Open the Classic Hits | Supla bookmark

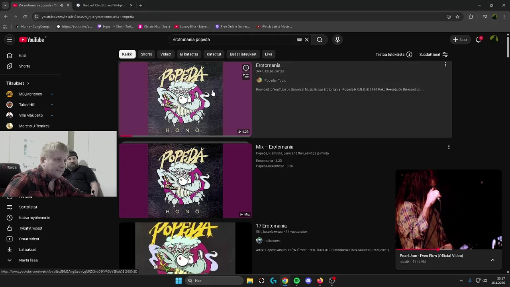[x=154, y=27]
